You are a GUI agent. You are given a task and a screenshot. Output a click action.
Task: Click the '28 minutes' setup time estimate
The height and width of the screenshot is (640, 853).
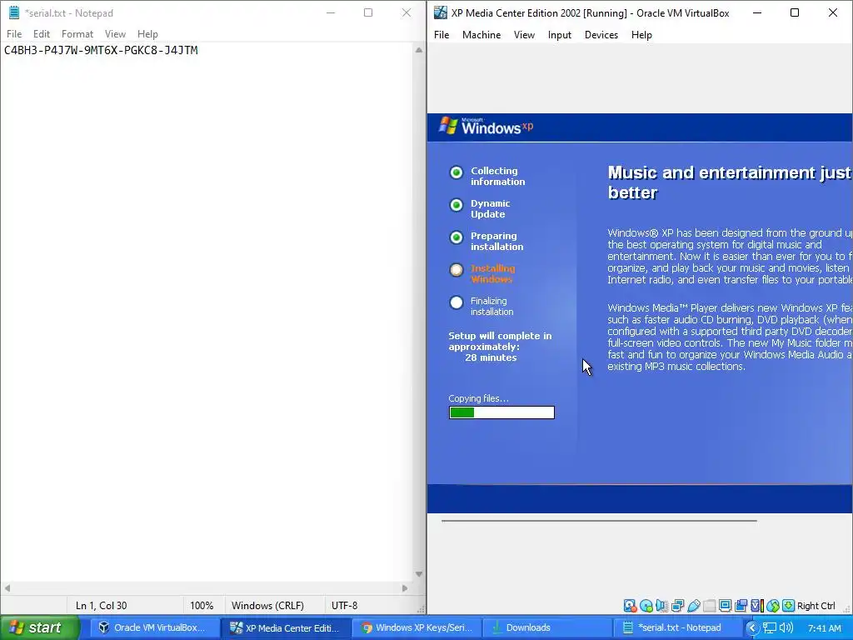coord(491,357)
